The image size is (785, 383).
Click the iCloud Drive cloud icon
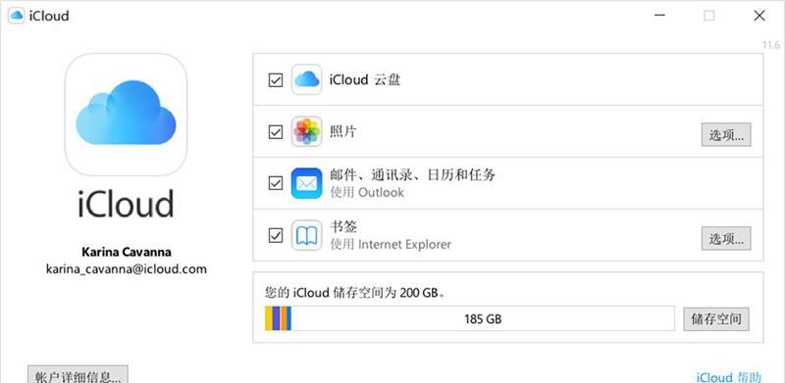pyautogui.click(x=306, y=79)
